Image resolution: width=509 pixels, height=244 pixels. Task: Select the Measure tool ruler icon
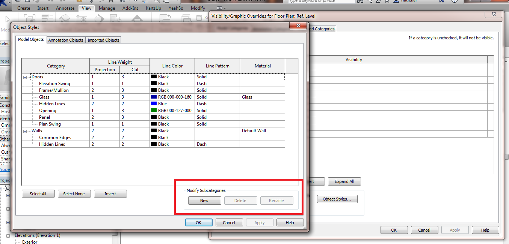point(79,1)
